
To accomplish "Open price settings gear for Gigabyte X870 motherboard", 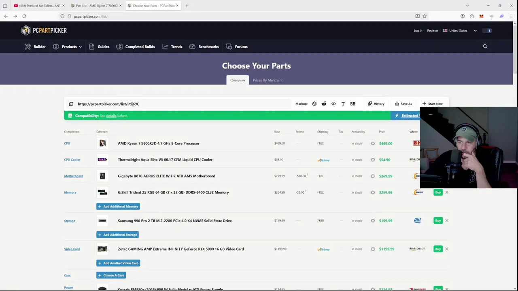I will pyautogui.click(x=373, y=176).
